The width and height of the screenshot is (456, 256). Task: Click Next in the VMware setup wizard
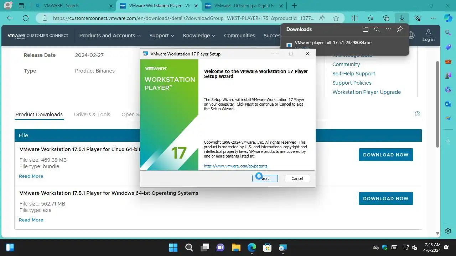[265, 178]
